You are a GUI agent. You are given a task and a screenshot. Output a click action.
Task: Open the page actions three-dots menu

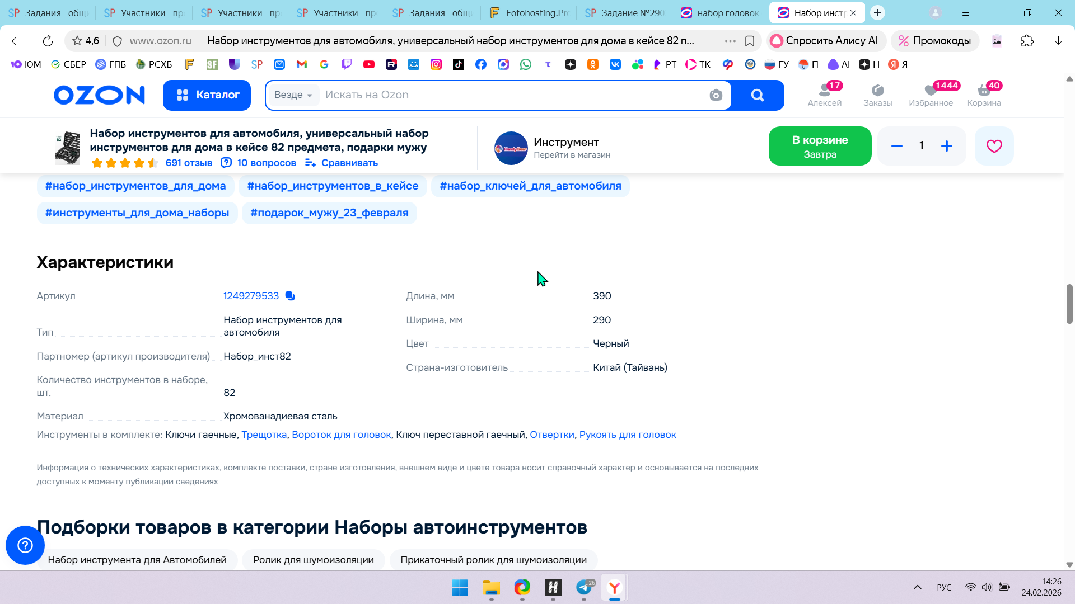click(x=730, y=41)
